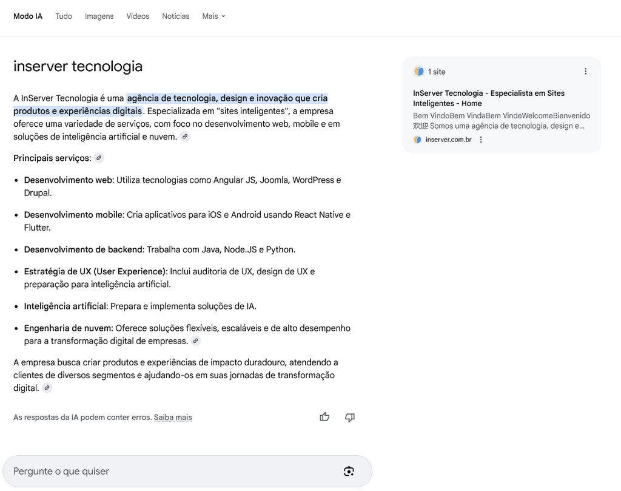Click the favicon beside inserver.com.br

[419, 139]
